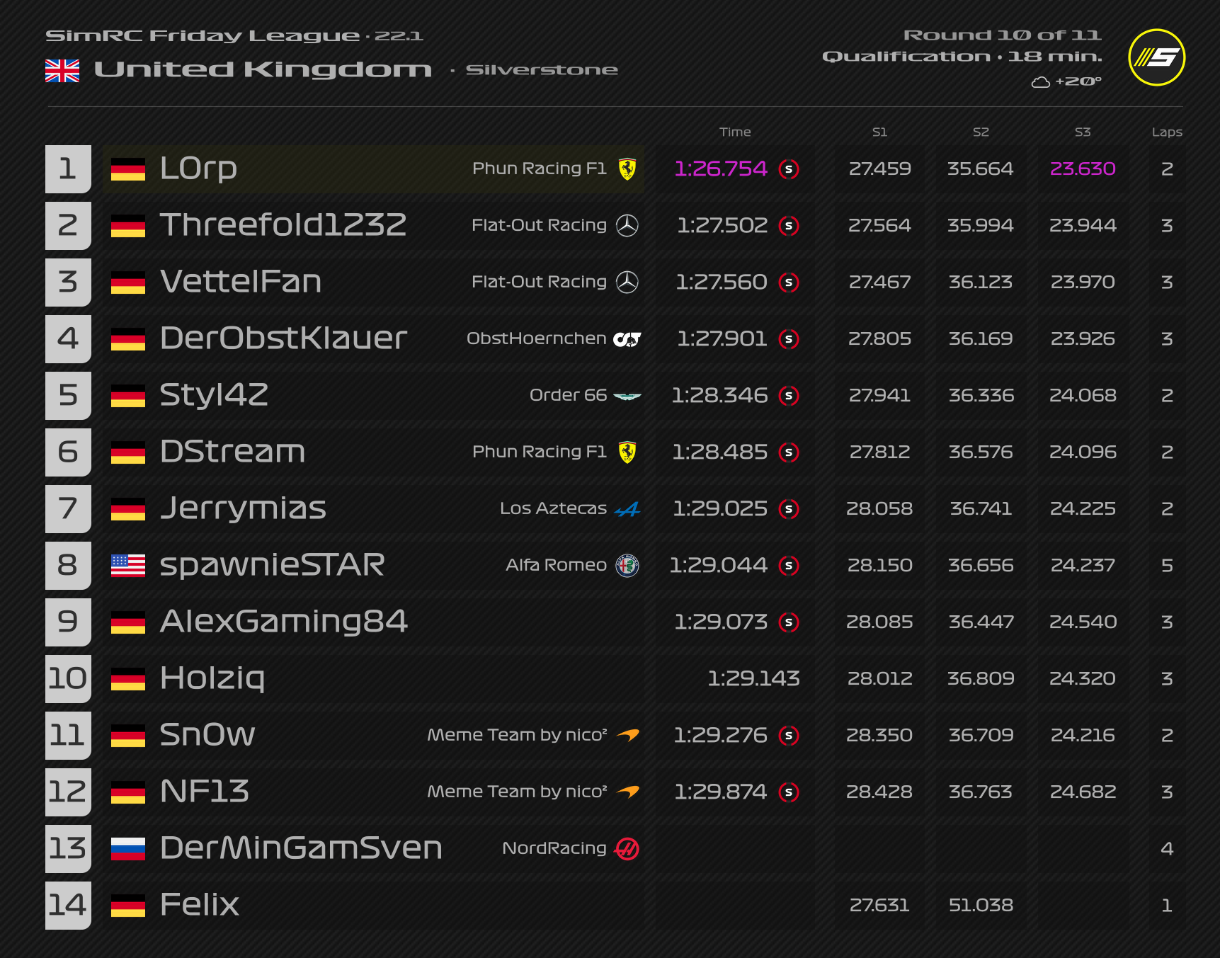Click soft tyre icon next to 1:26.754
The image size is (1220, 958).
pos(789,169)
